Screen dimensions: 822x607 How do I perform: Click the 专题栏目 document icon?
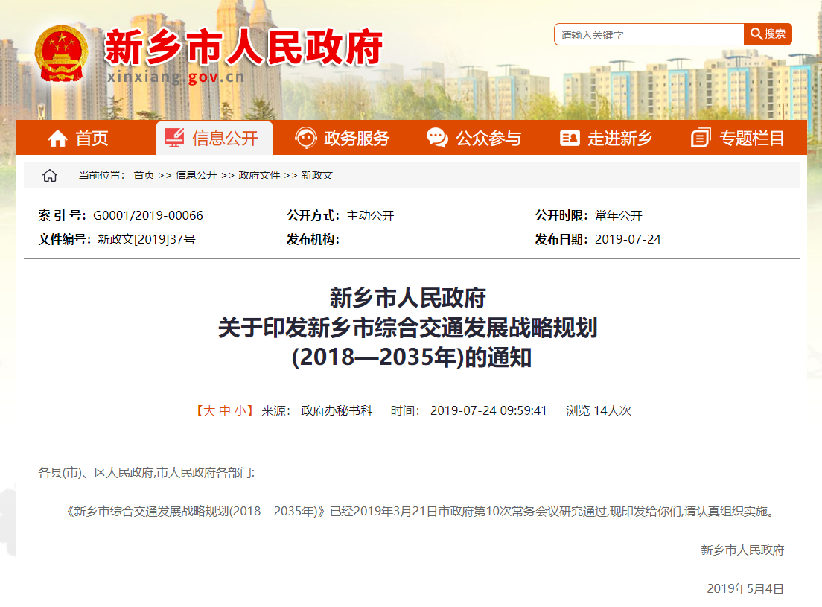click(701, 138)
